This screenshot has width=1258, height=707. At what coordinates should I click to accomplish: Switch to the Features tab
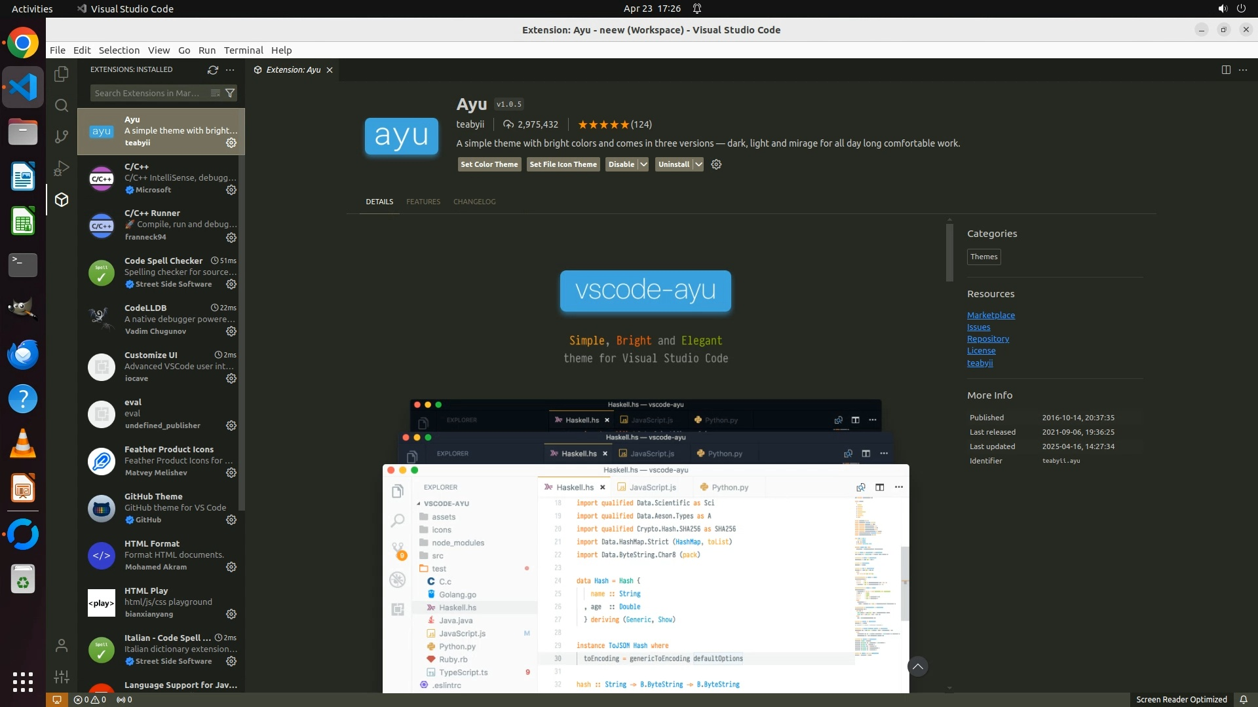(x=423, y=202)
